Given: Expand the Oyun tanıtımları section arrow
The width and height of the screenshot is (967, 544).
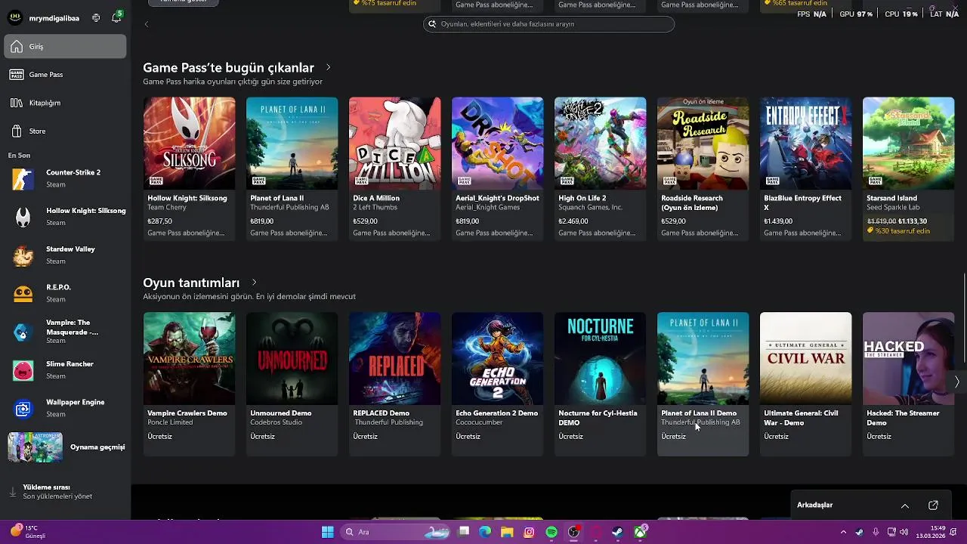Looking at the screenshot, I should click(254, 283).
